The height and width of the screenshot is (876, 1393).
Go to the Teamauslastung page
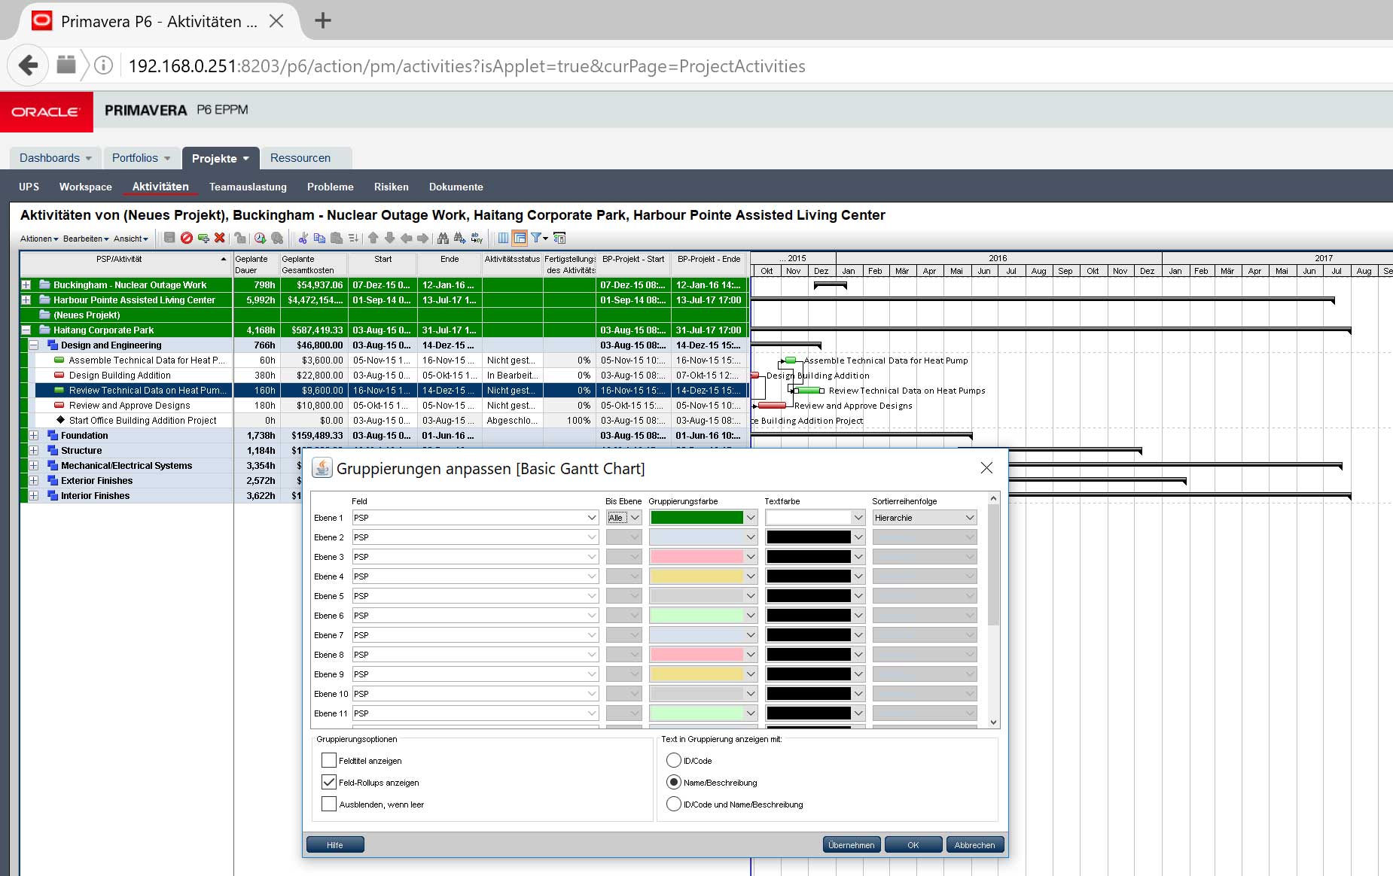248,187
